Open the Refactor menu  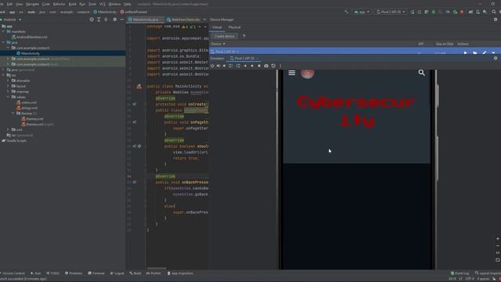pyautogui.click(x=59, y=4)
